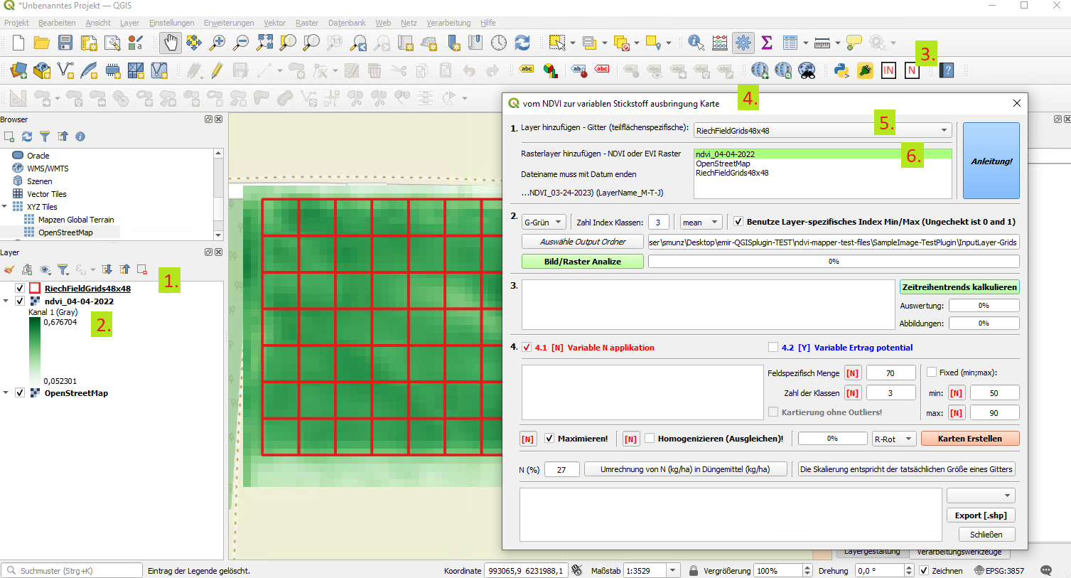This screenshot has width=1071, height=578.
Task: Open the R-Rot color dropdown
Action: 894,439
